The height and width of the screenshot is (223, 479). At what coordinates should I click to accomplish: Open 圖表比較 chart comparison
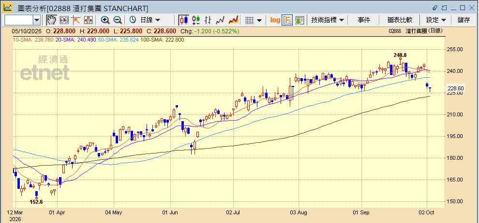click(400, 20)
